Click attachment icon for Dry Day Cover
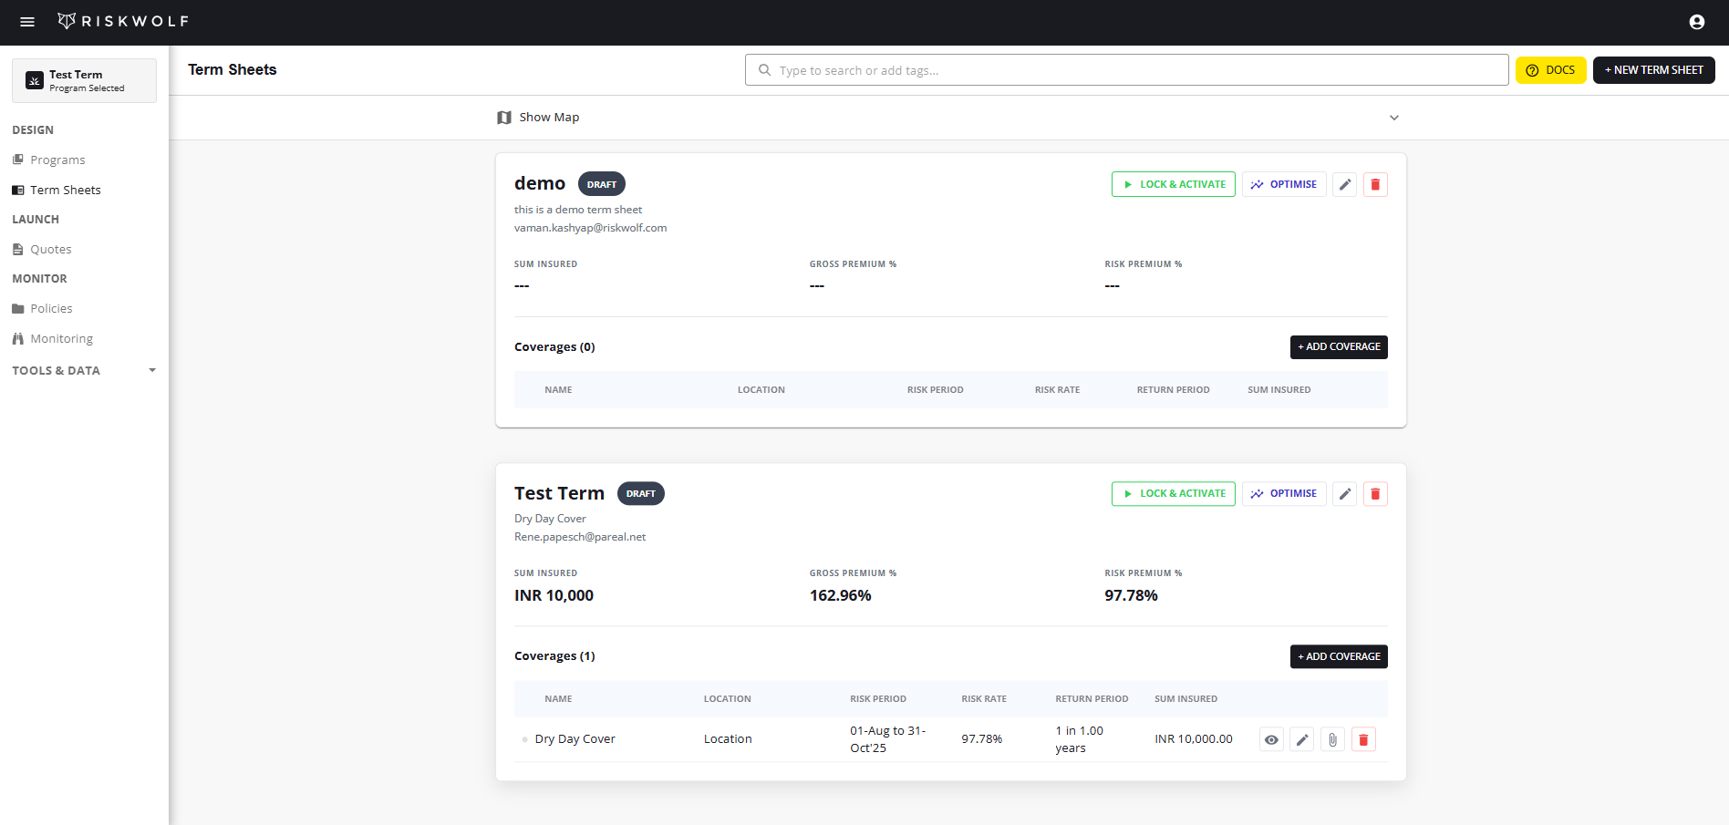This screenshot has height=825, width=1729. 1332,739
